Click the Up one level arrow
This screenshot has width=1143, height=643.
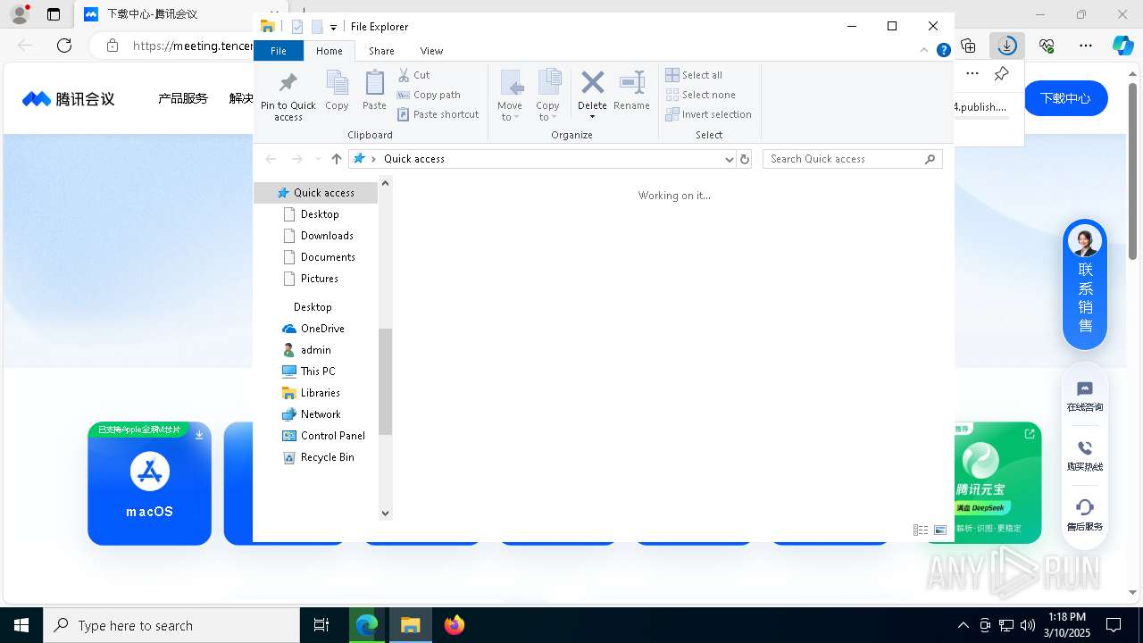click(337, 159)
